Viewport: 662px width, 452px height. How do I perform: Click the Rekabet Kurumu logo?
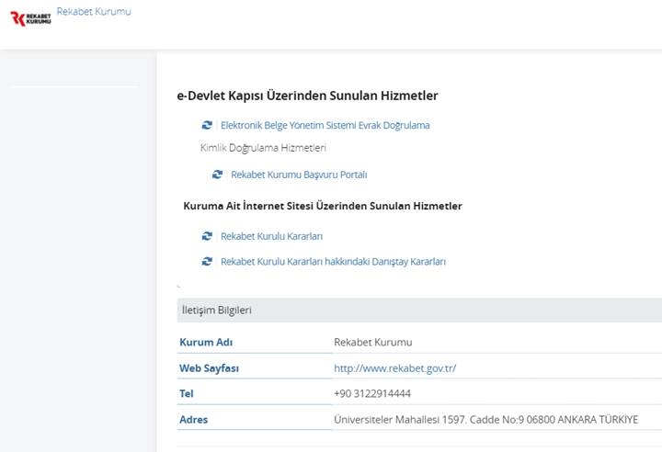click(29, 18)
